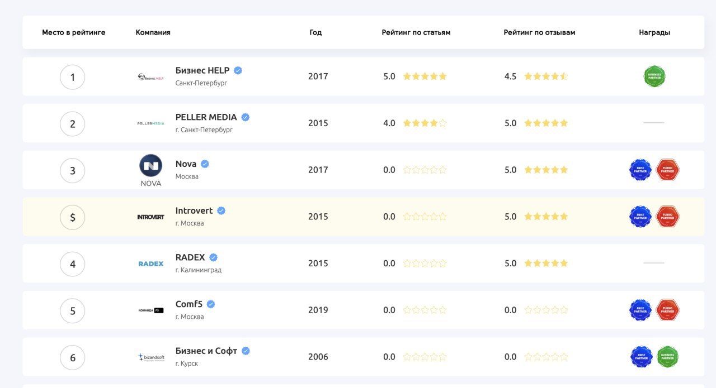Open the PELLER MEDIA company link
This screenshot has width=716, height=388.
(206, 117)
